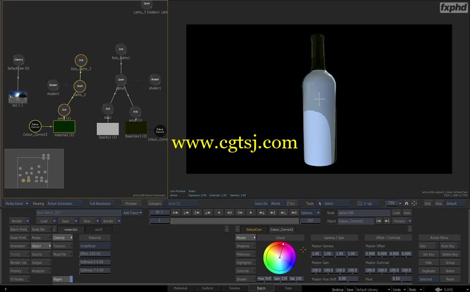Switch to the Batch tab
Image resolution: width=470 pixels, height=292 pixels.
click(261, 288)
